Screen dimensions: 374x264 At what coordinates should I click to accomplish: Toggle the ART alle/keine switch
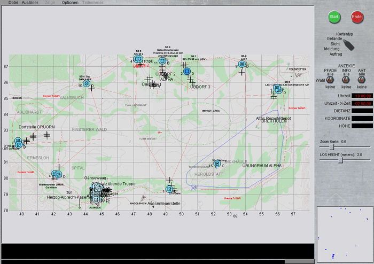pyautogui.click(x=362, y=80)
